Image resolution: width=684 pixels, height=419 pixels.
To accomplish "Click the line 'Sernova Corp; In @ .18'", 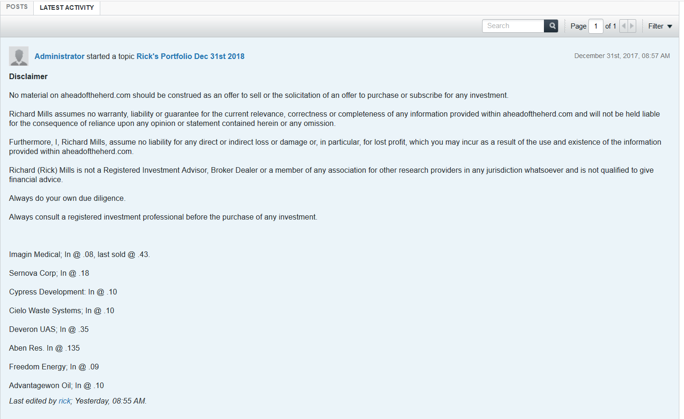I will click(49, 273).
